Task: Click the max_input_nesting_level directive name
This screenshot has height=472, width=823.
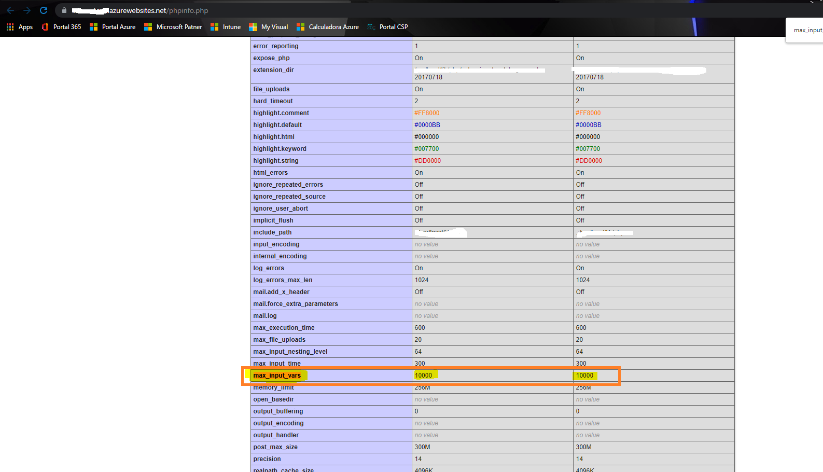Action: (x=290, y=352)
